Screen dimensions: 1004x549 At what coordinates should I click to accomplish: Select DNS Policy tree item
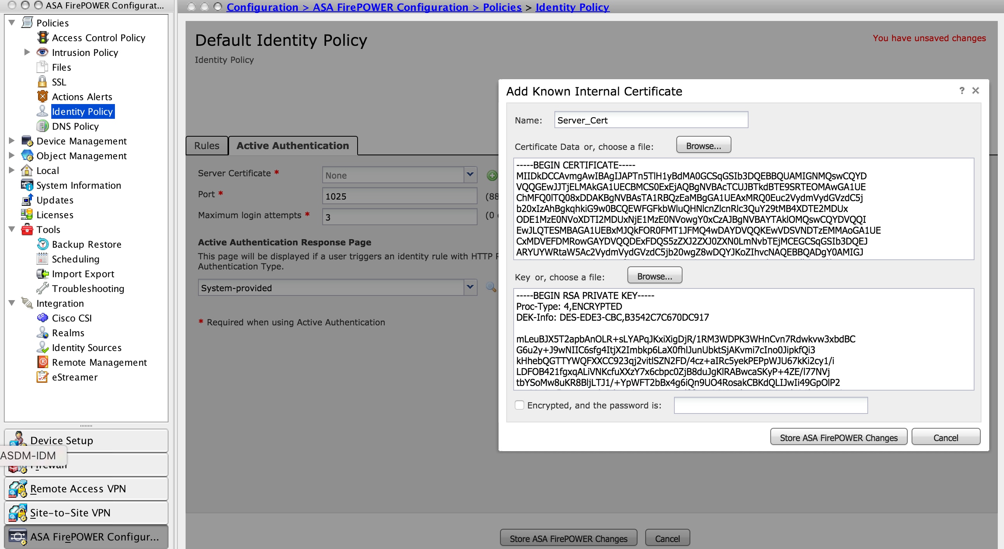75,126
